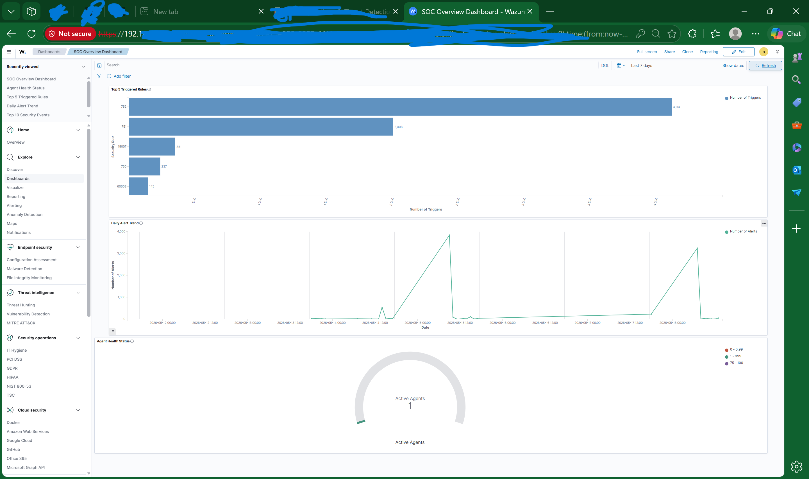
Task: Focus the Search query input
Action: click(351, 65)
